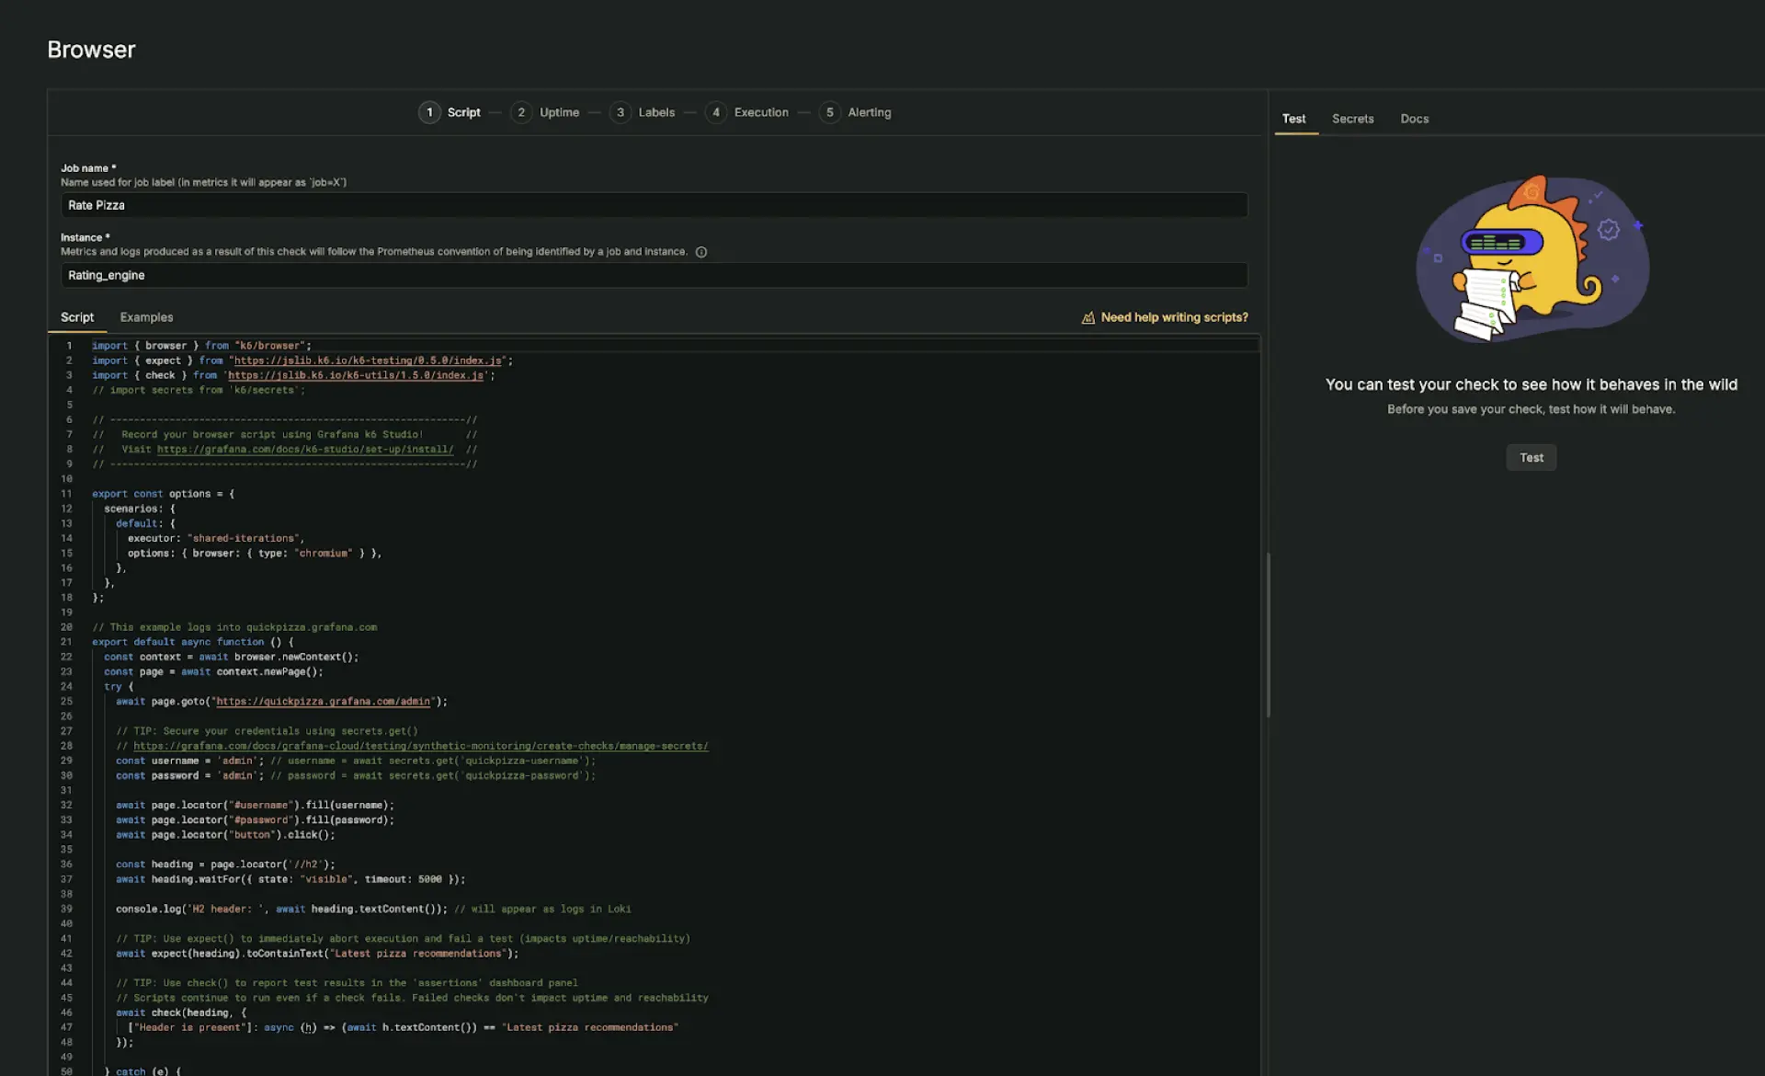Click the info icon beside Instance description
1765x1076 pixels.
(x=701, y=252)
